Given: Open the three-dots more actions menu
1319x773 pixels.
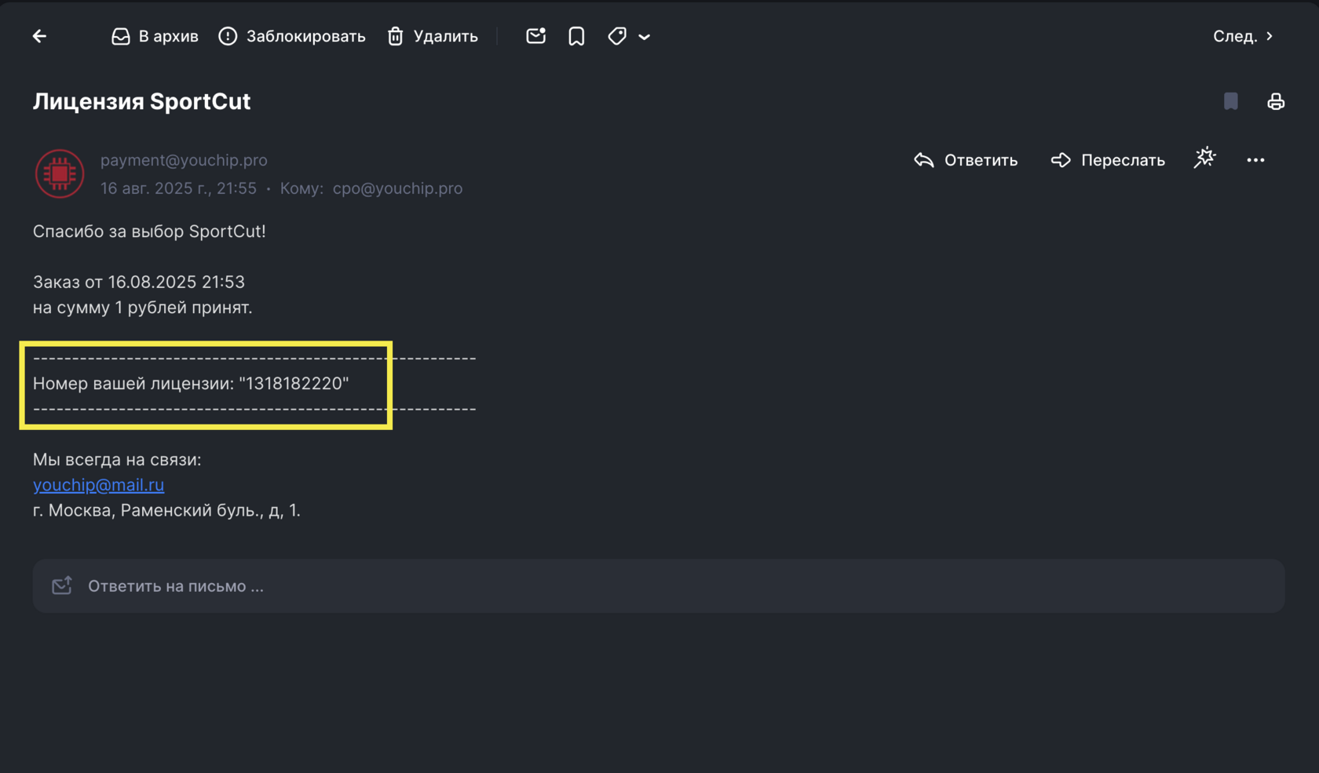Looking at the screenshot, I should tap(1255, 160).
